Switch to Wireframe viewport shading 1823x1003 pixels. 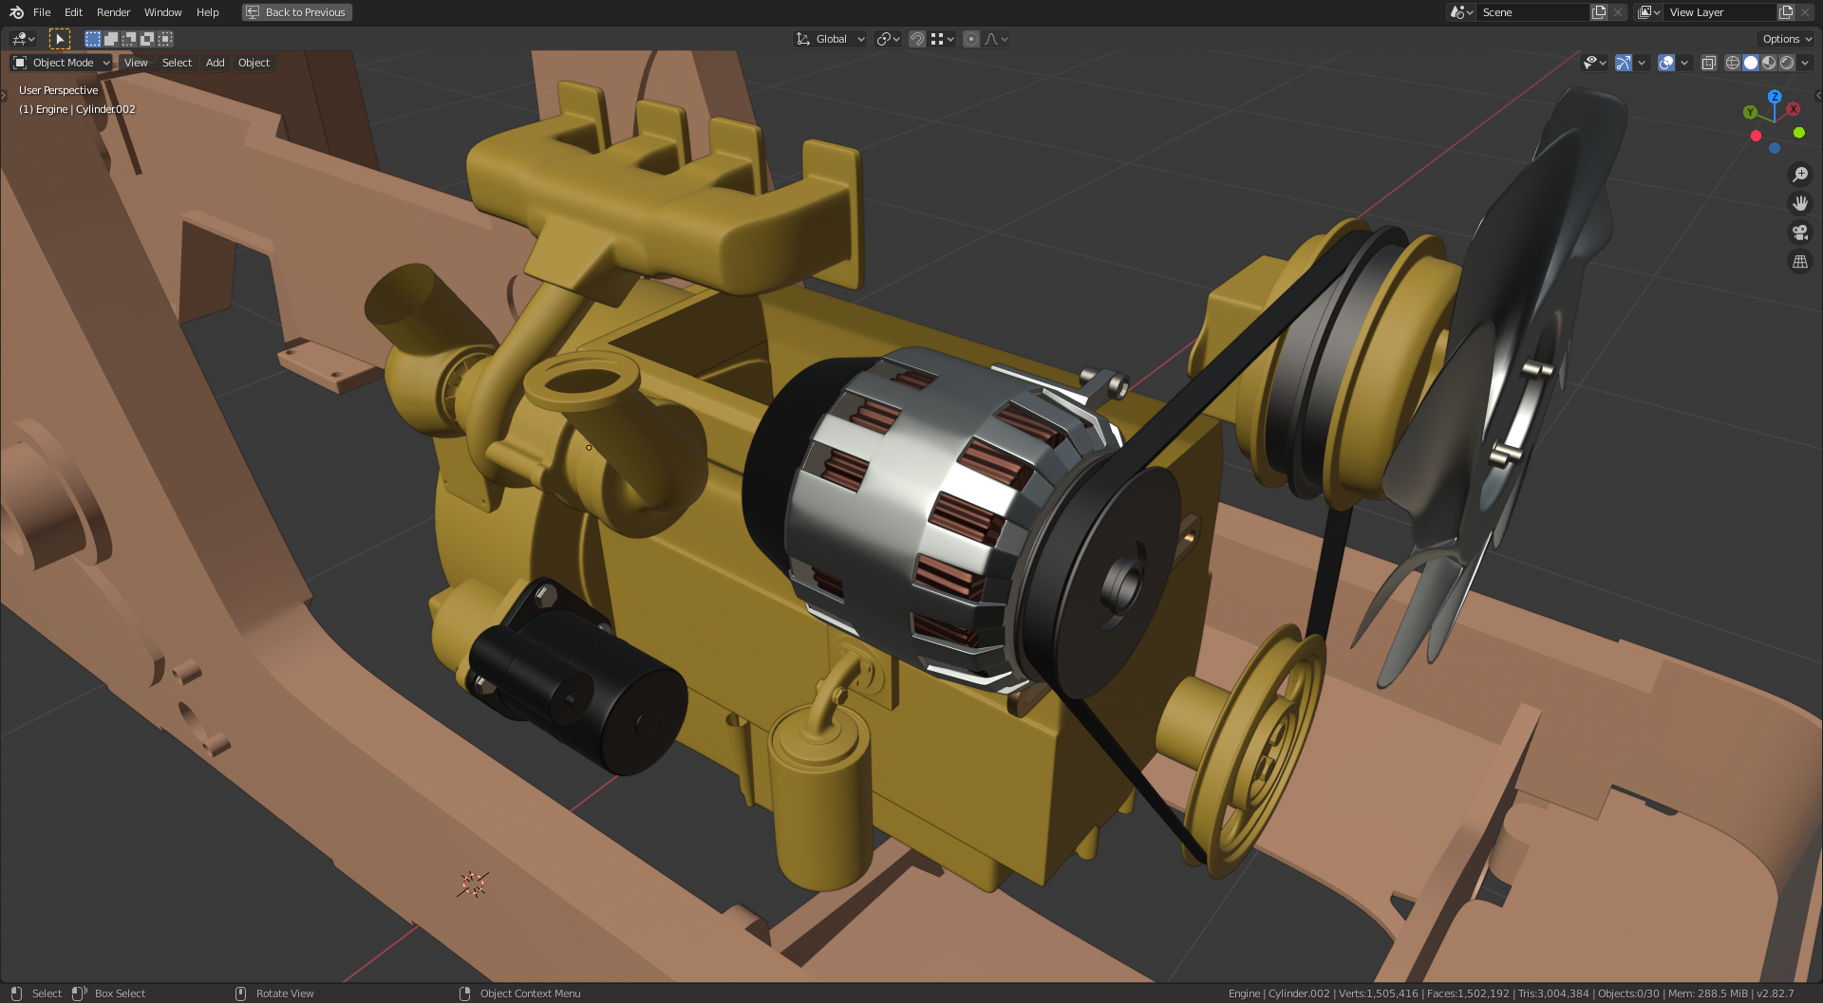1733,63
